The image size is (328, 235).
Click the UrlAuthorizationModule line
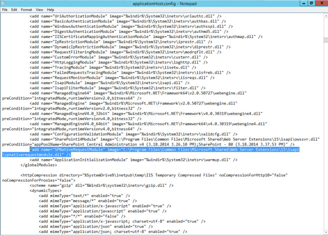[125, 16]
